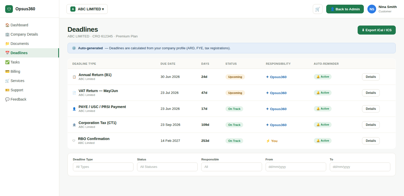
Task: Open Details for Corporation Tax (CT1)
Action: 371,125
